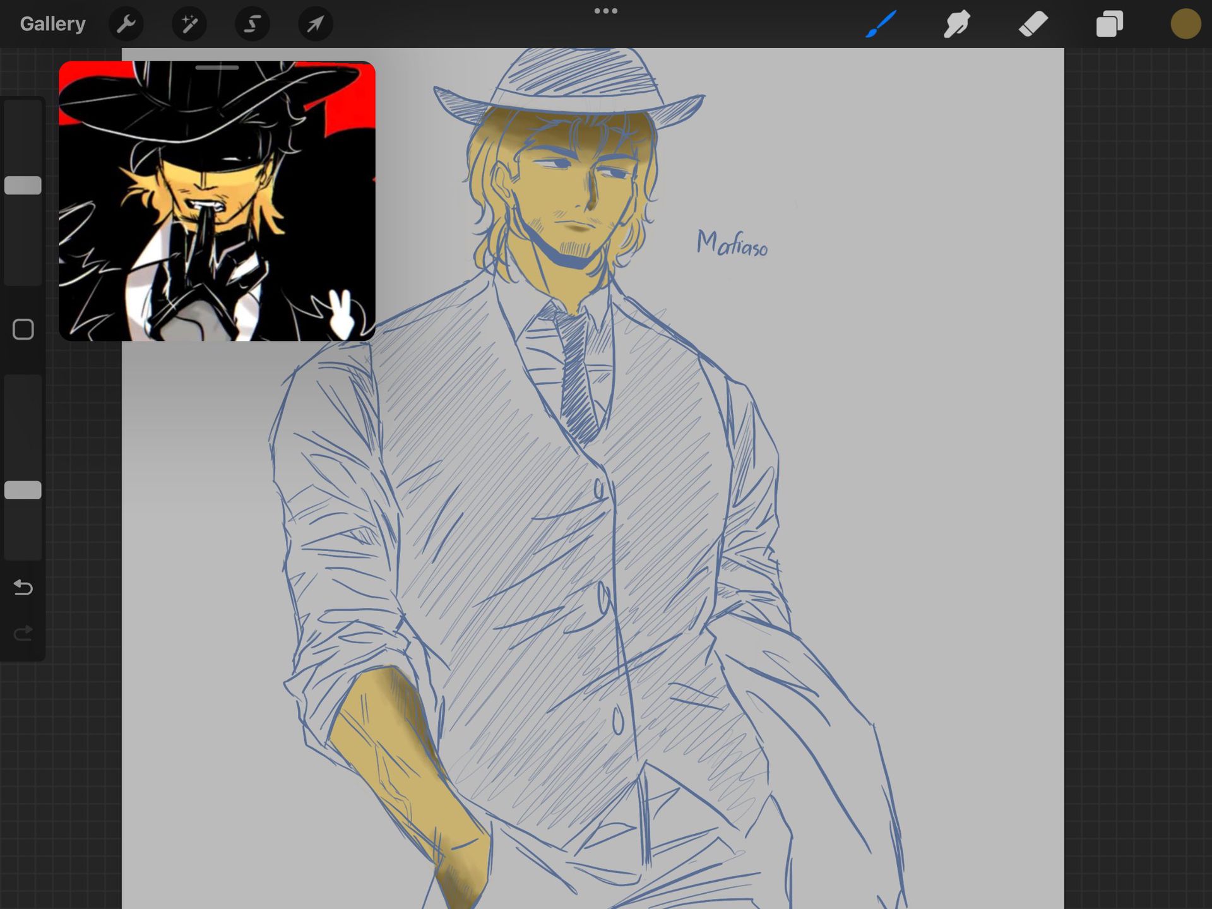1212x909 pixels.
Task: Tap the square Modify button in sidebar
Action: point(23,329)
